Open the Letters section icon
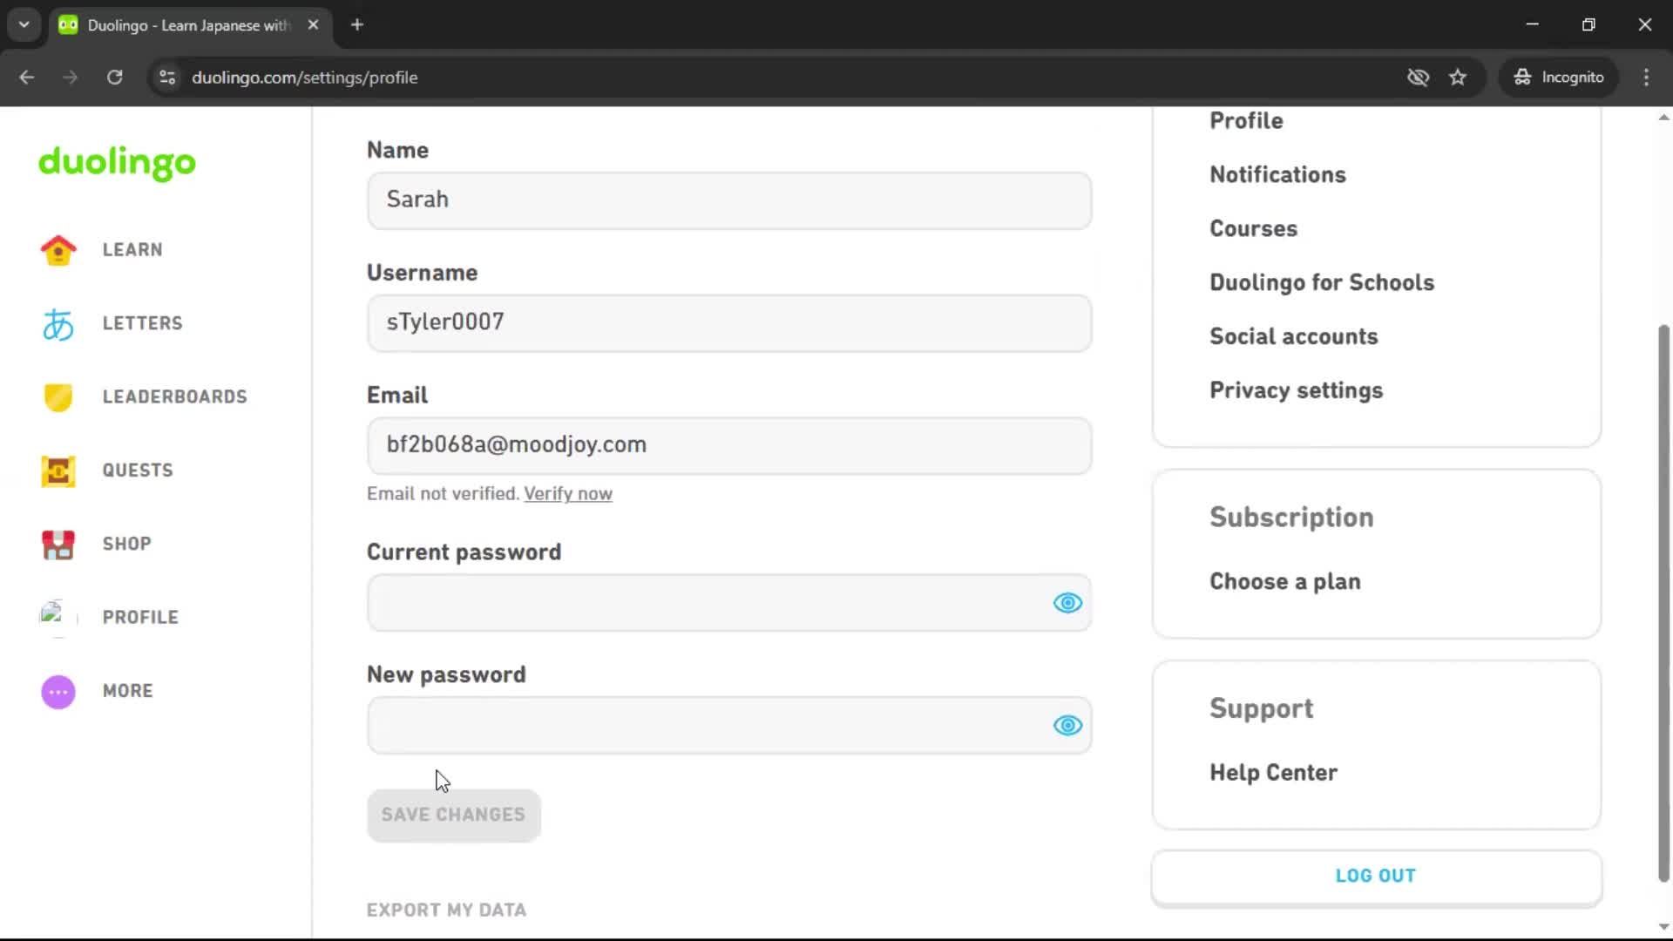 pyautogui.click(x=58, y=323)
